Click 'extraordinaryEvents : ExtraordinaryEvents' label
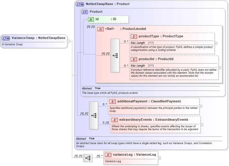Image resolution: width=229 pixels, height=166 pixels. click(x=154, y=120)
